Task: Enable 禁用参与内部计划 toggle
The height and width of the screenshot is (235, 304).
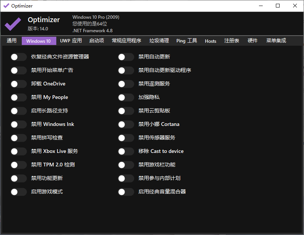Action: [126, 178]
